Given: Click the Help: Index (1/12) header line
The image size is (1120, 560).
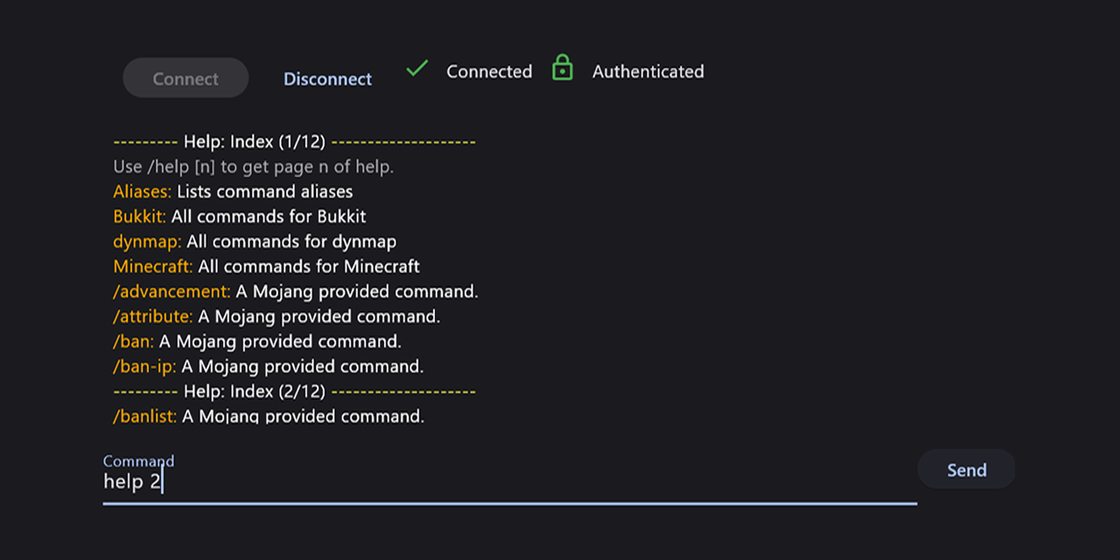Looking at the screenshot, I should pos(294,142).
